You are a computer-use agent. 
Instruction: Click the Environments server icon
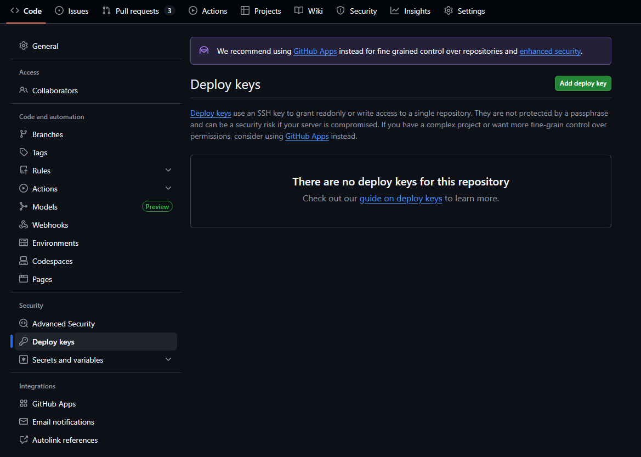pyautogui.click(x=24, y=243)
